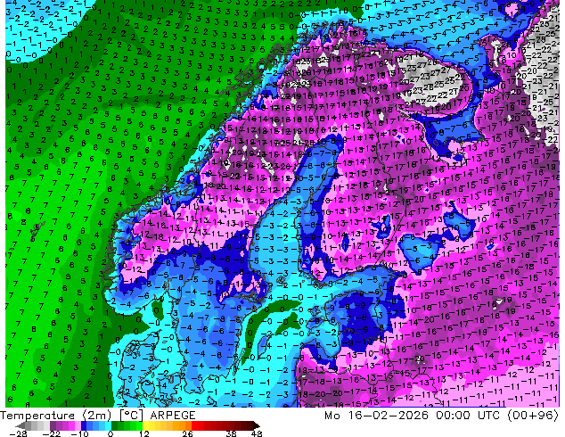Click the 12 label on the color scale
The image size is (565, 437).
point(144,433)
